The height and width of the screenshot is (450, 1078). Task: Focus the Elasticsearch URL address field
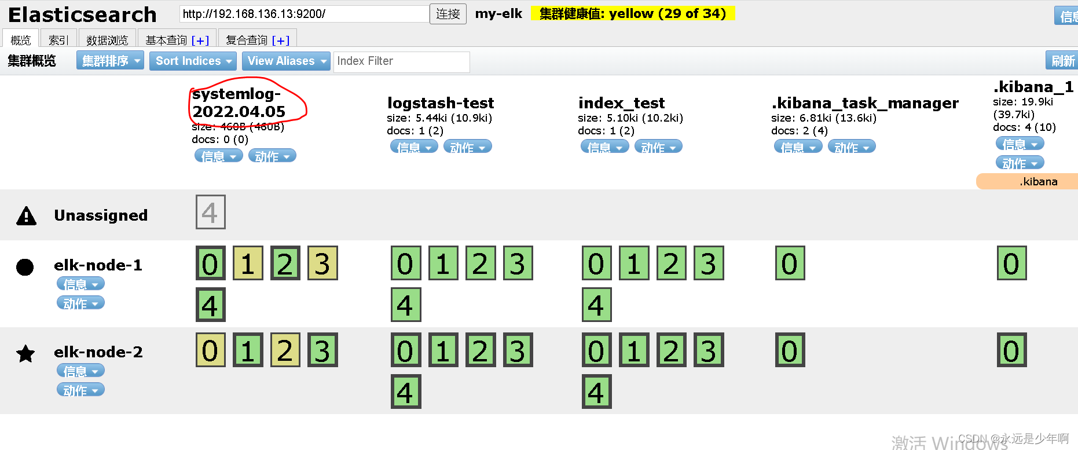(305, 14)
